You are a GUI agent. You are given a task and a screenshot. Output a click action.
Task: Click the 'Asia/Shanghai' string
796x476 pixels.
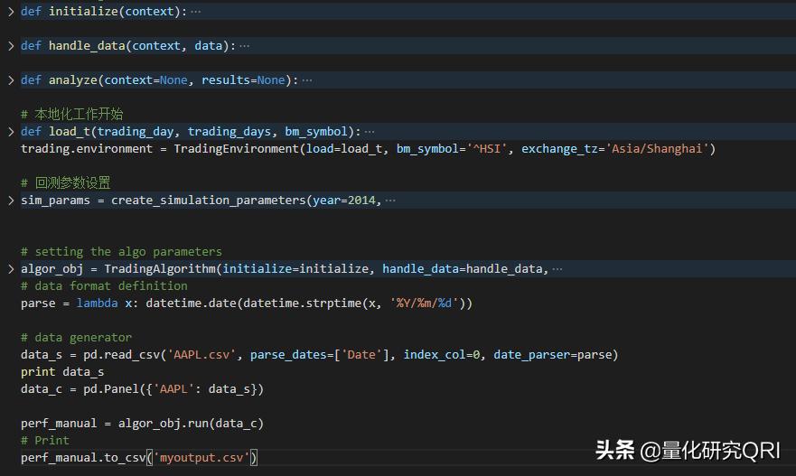point(657,149)
